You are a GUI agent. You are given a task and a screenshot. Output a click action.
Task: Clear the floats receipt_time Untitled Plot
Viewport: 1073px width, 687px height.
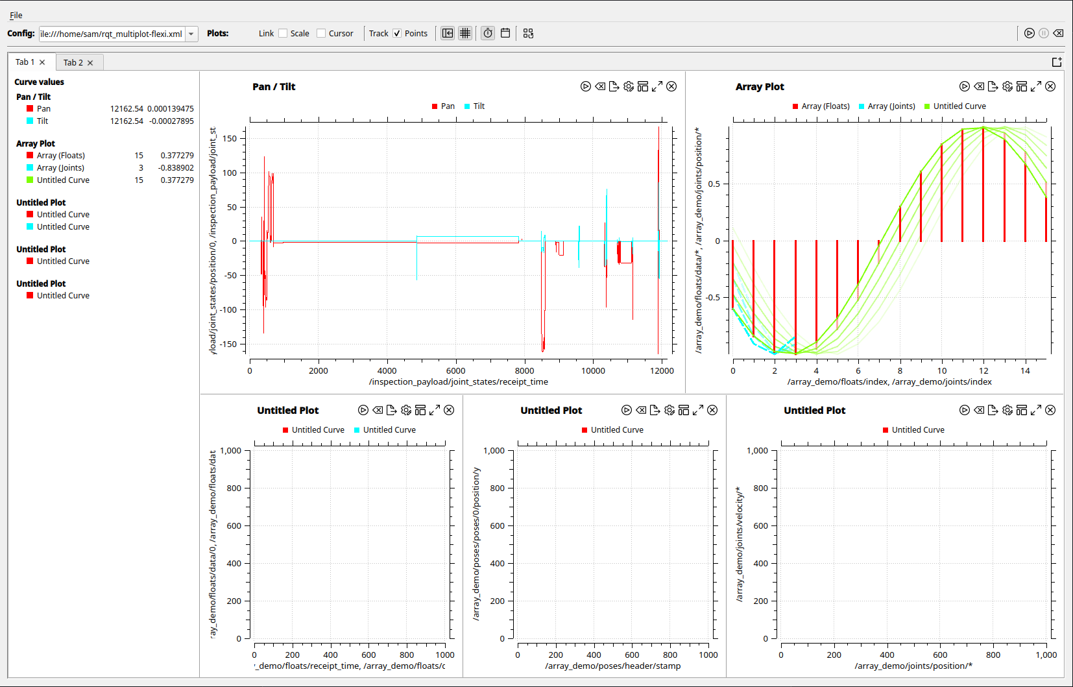378,410
